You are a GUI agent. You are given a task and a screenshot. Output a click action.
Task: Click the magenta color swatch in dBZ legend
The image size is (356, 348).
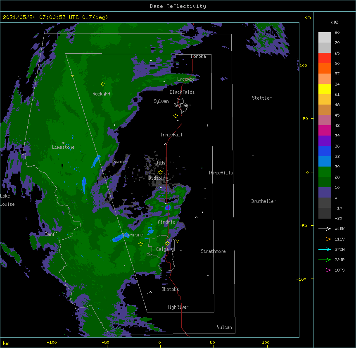point(325,130)
